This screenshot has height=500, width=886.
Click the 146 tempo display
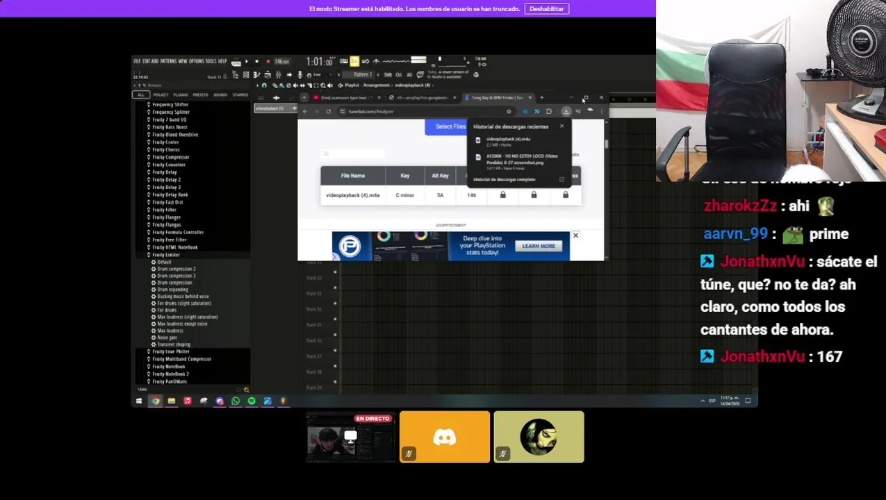[x=281, y=61]
